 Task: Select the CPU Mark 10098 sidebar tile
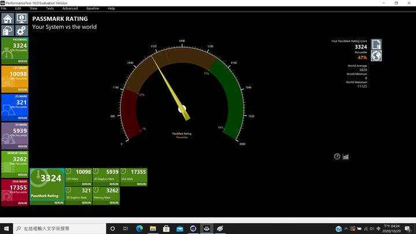(x=14, y=79)
